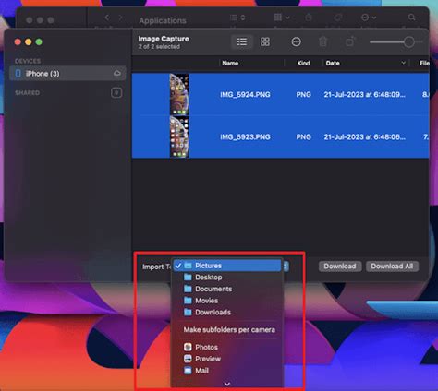Click PNG kind of IMG_5924.PNG

[303, 94]
